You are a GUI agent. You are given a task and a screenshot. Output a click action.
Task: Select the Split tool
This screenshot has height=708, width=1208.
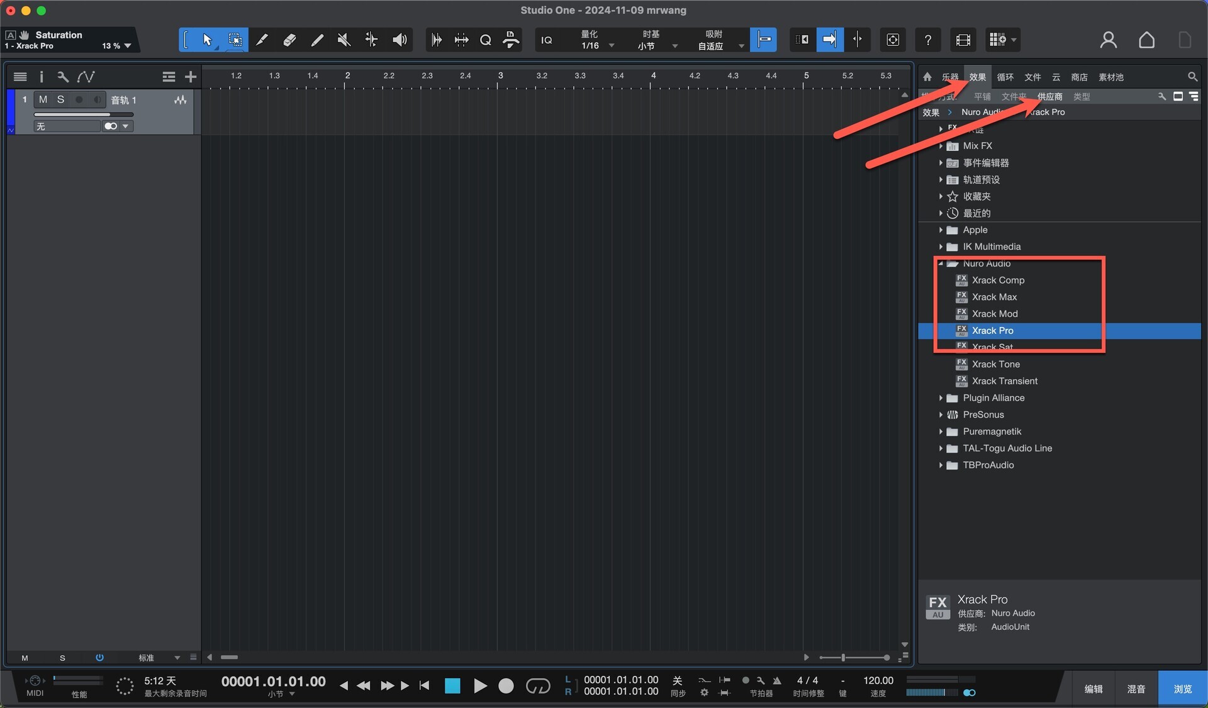click(262, 40)
